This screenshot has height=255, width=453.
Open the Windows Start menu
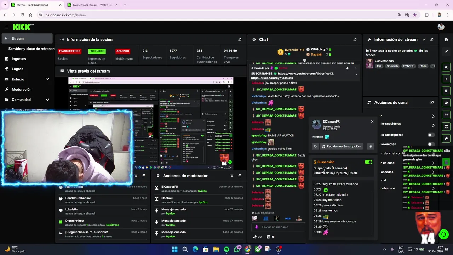point(174,249)
